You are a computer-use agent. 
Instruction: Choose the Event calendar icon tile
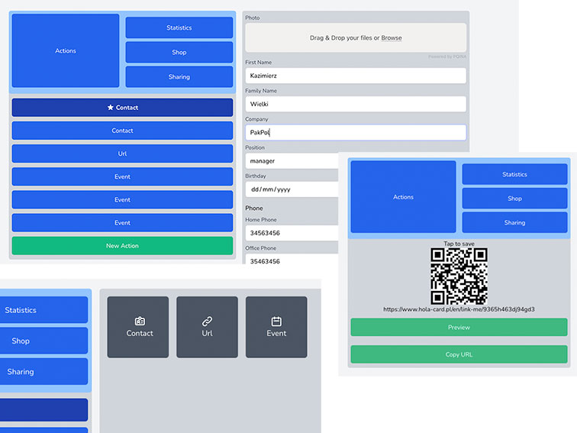[x=276, y=327]
